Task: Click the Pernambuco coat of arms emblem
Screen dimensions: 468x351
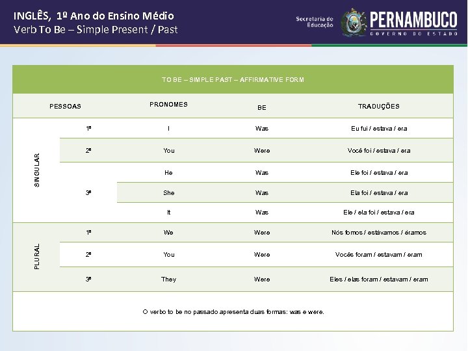Action: click(x=354, y=22)
